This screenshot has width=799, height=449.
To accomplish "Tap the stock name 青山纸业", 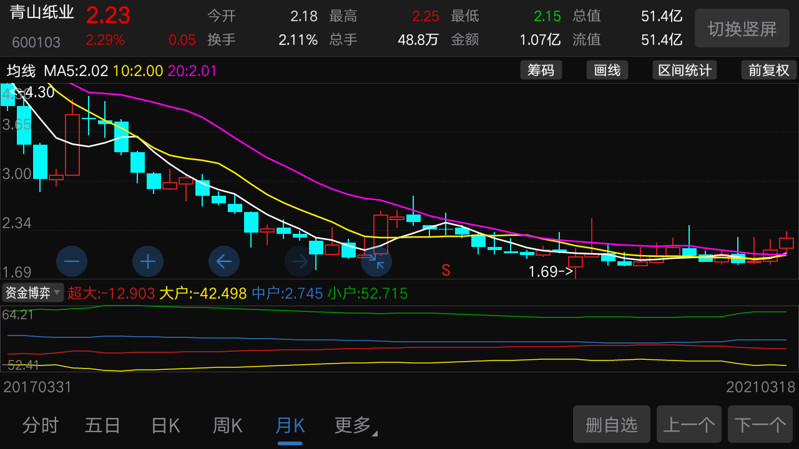I will (42, 13).
